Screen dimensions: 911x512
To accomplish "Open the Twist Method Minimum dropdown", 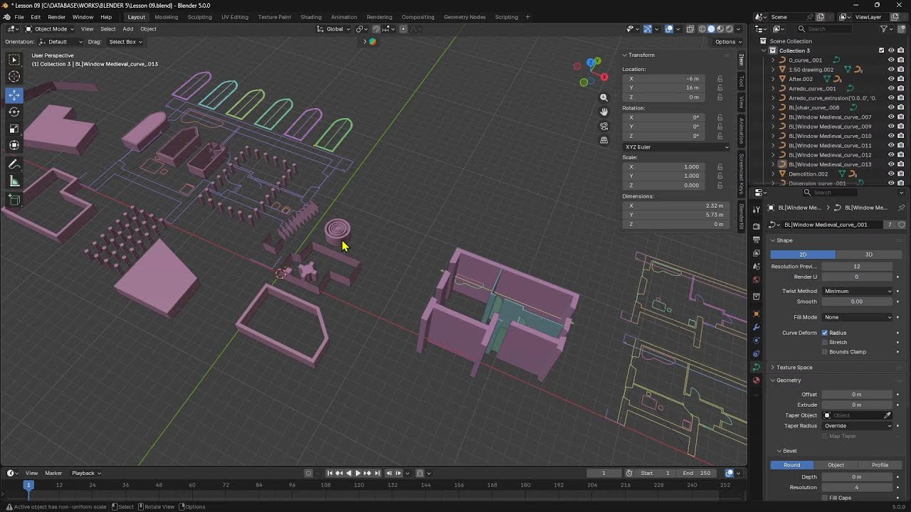I will point(857,291).
